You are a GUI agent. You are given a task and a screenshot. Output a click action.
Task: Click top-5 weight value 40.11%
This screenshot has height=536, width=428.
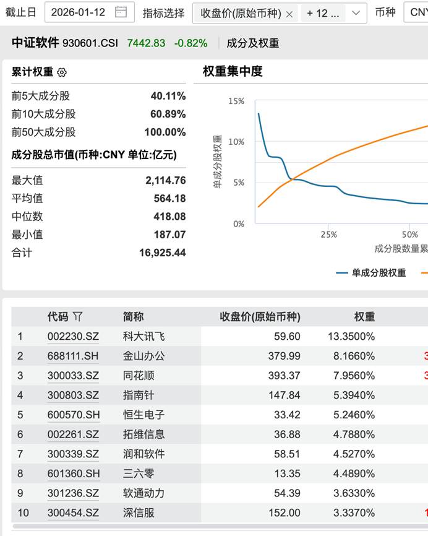coord(168,96)
